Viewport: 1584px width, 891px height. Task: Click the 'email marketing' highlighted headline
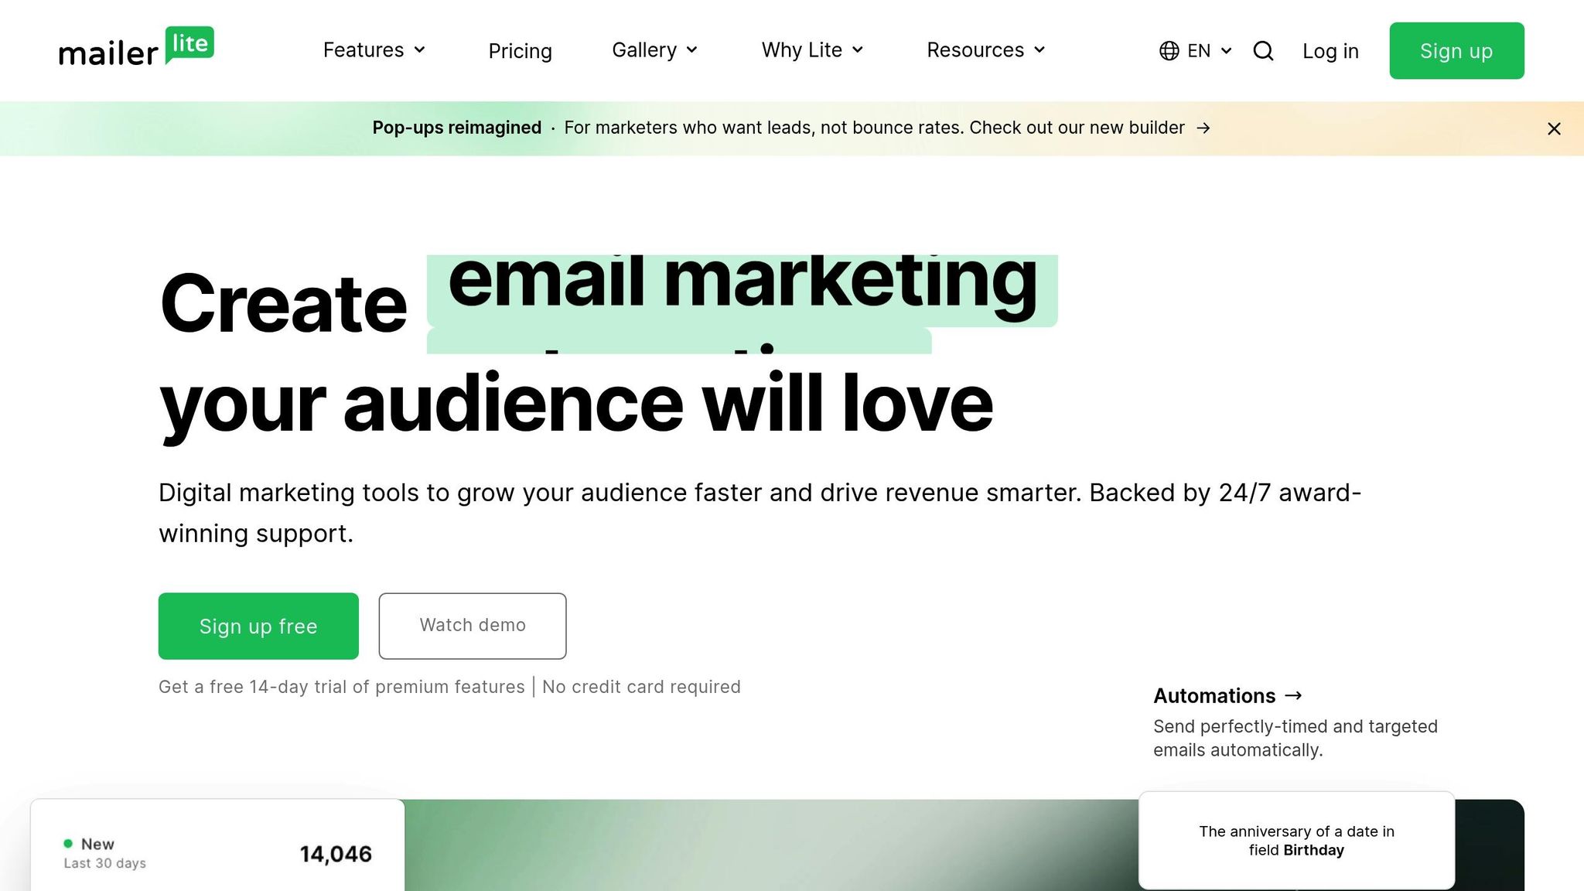pos(742,290)
